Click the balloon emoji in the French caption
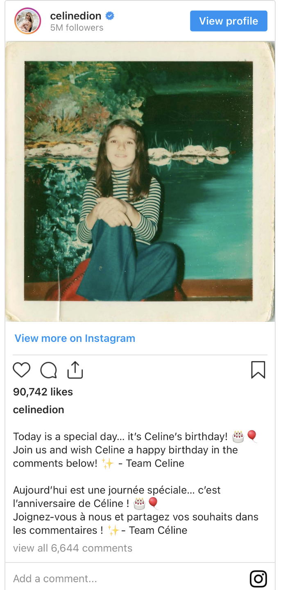Image resolution: width=283 pixels, height=590 pixels. 153,503
